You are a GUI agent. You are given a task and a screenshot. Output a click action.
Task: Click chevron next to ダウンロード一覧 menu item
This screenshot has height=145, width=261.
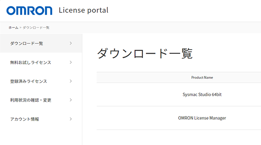click(71, 43)
